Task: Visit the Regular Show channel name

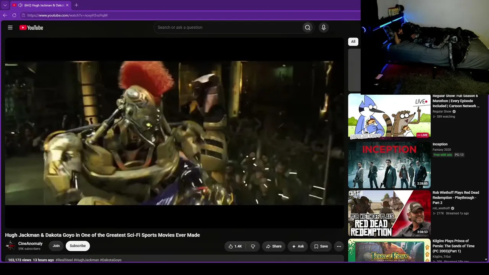Action: pos(442,112)
